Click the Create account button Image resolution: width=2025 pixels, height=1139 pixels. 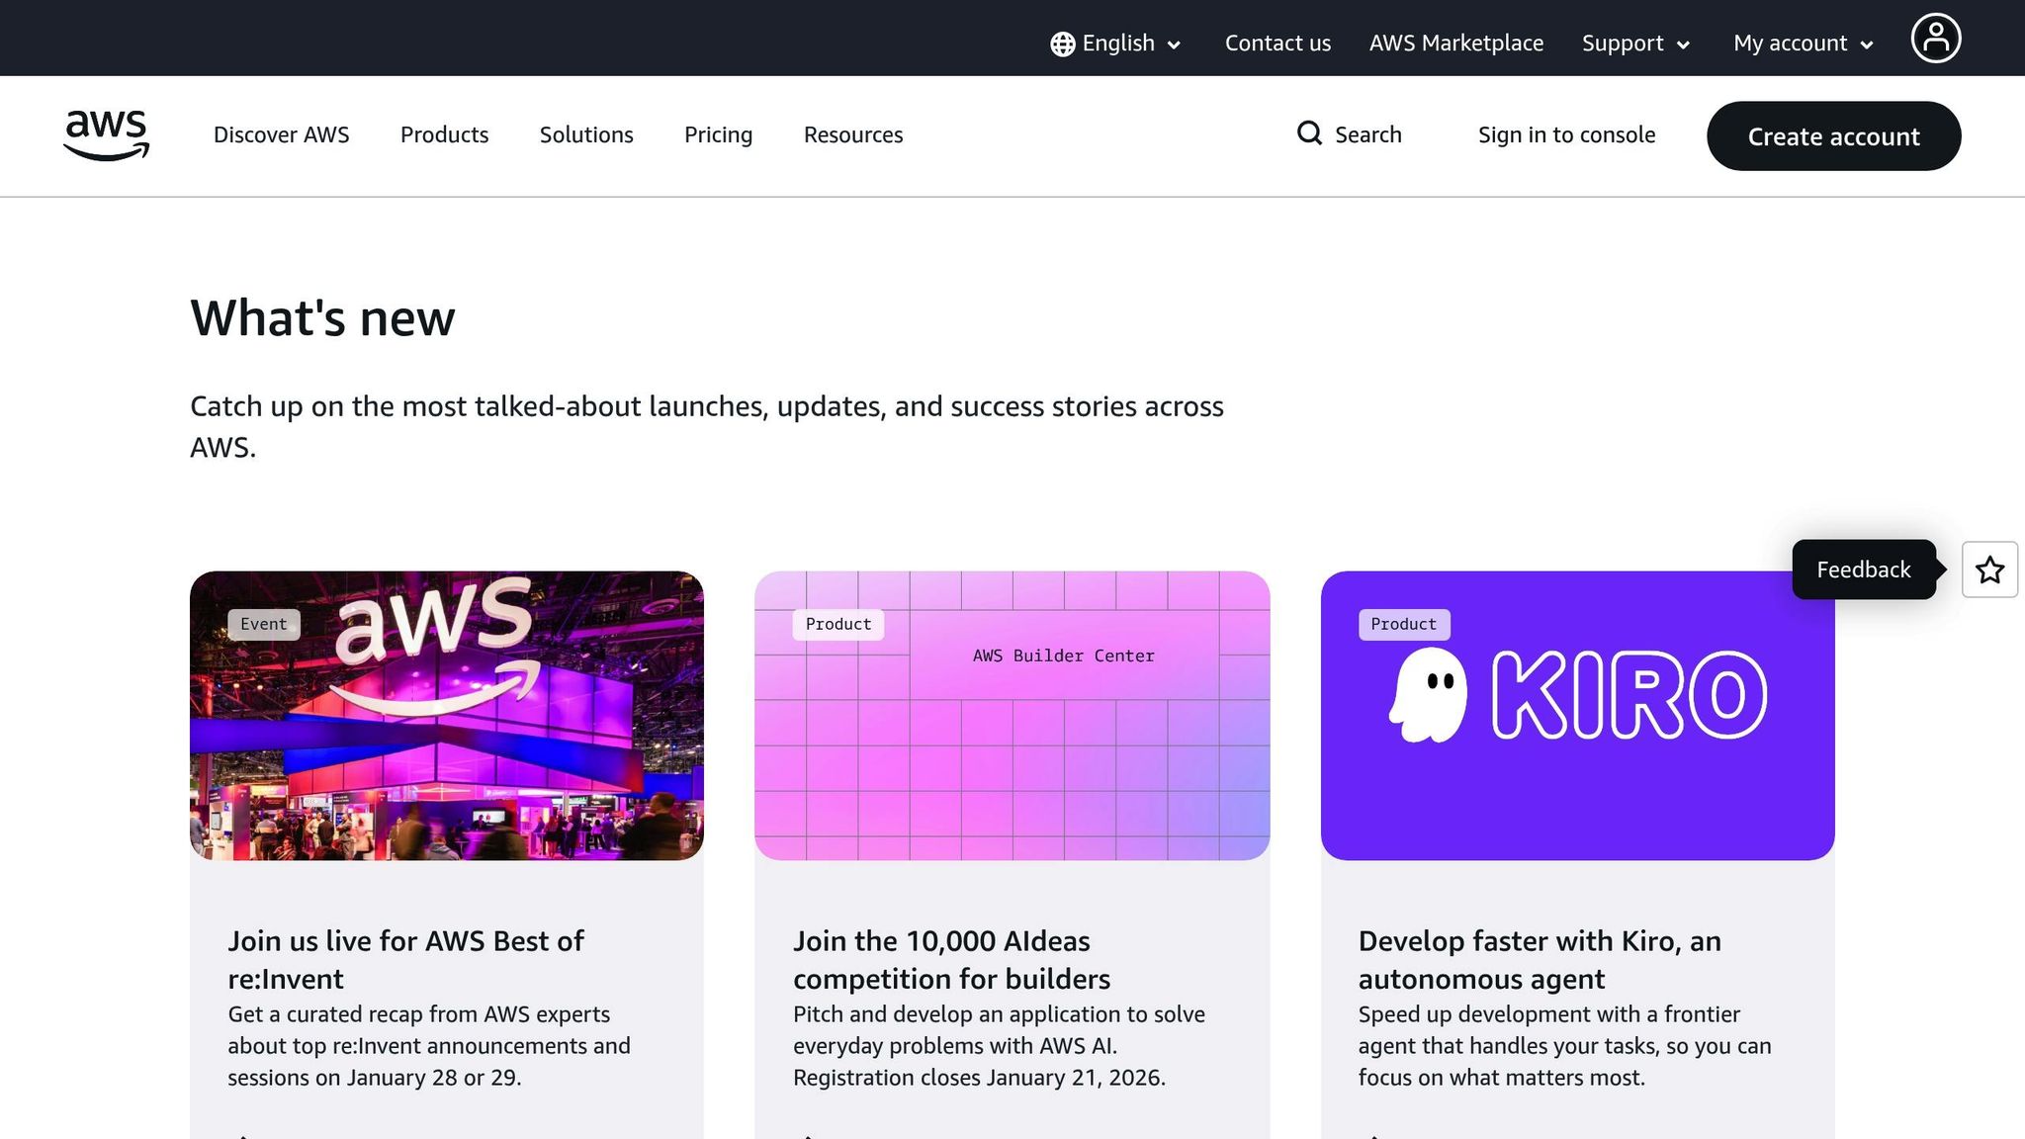point(1833,136)
